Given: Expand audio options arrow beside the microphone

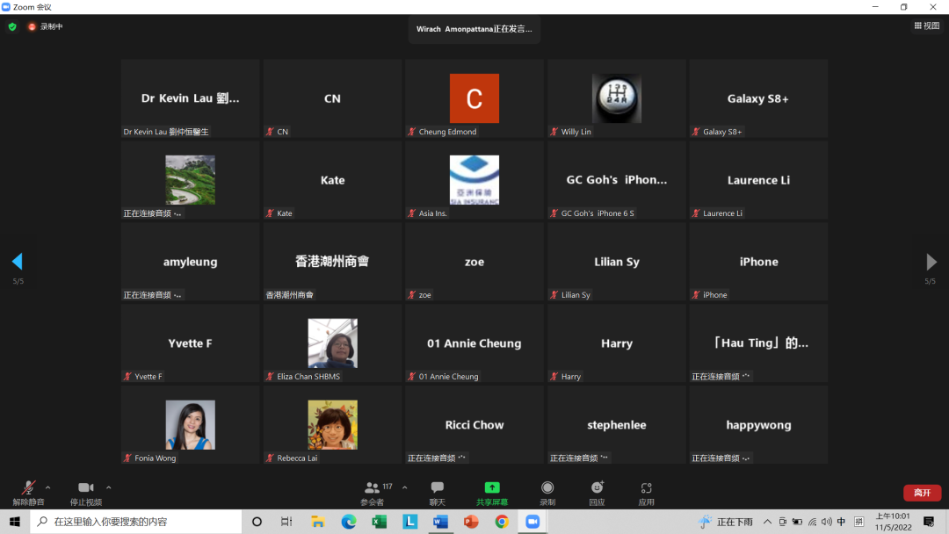Looking at the screenshot, I should click(47, 487).
